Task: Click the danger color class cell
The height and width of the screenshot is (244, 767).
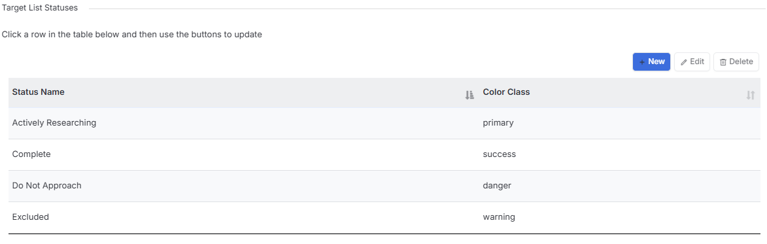Action: (x=619, y=186)
